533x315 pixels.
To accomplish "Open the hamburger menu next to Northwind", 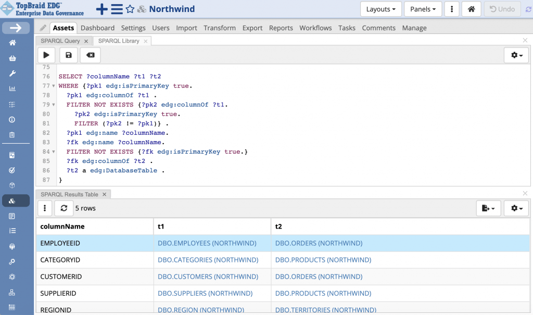I will click(117, 9).
